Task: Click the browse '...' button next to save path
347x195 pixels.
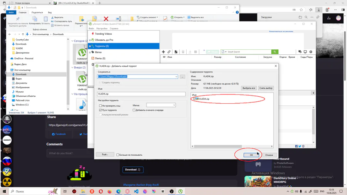Action: [182, 77]
